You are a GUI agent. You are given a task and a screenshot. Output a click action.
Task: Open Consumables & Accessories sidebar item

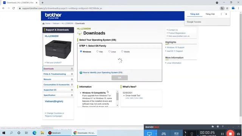tap(58, 85)
